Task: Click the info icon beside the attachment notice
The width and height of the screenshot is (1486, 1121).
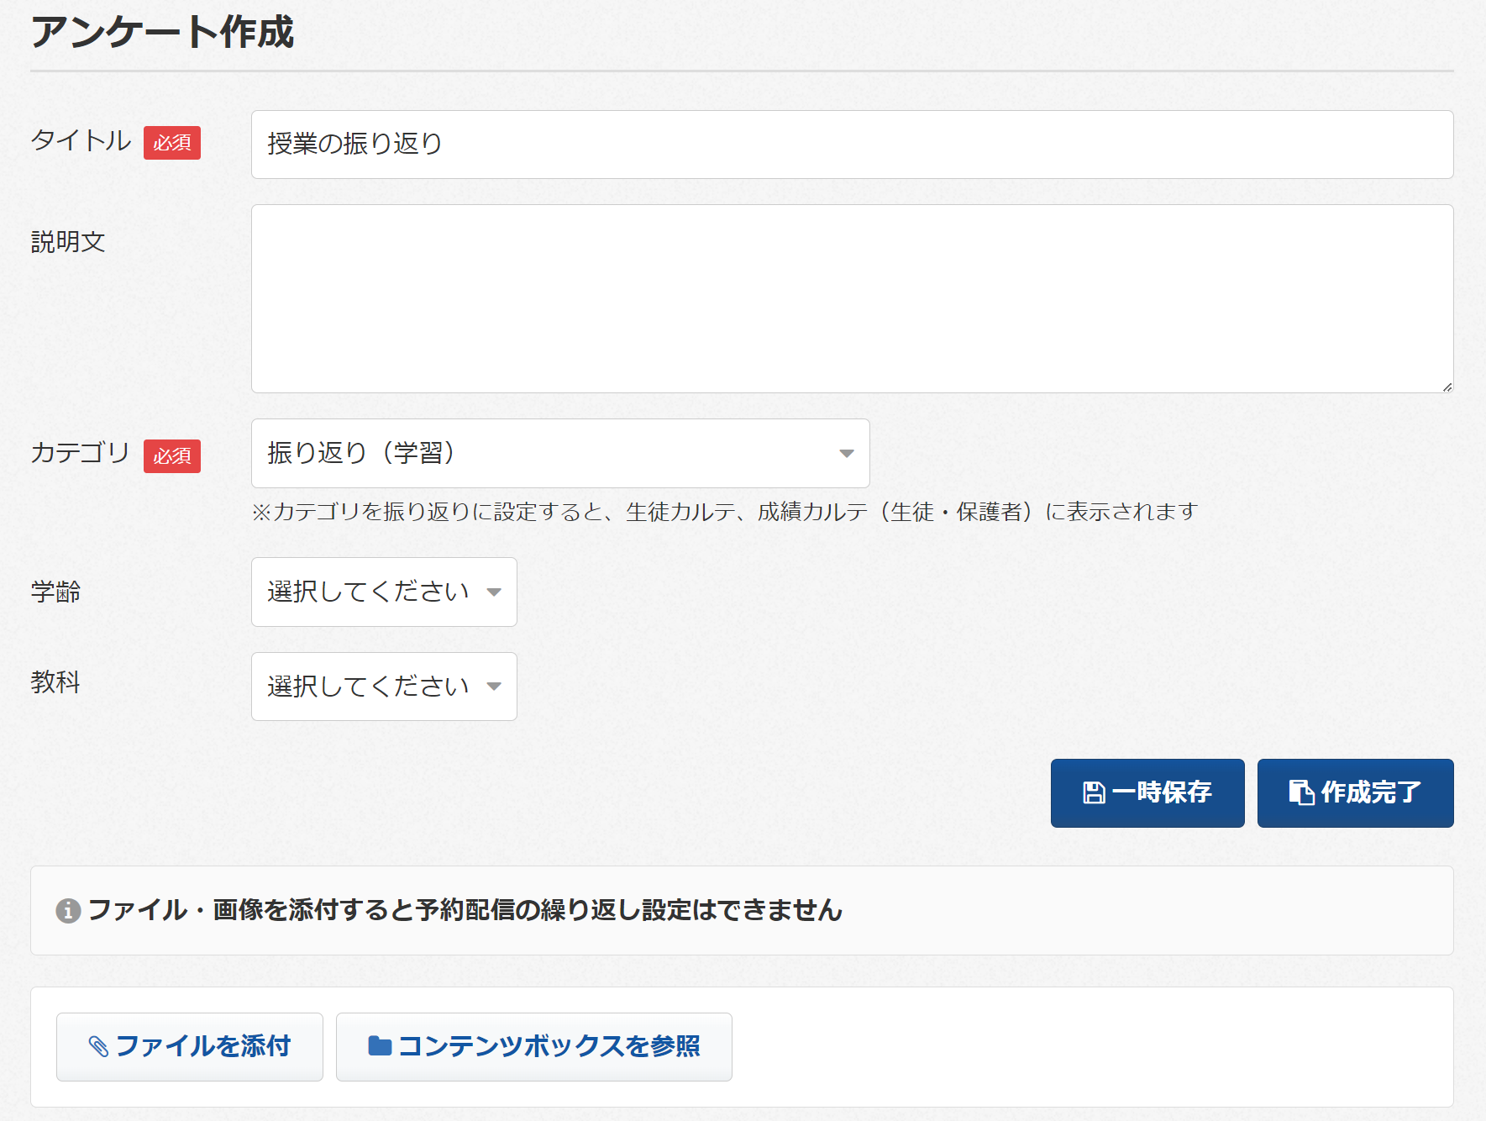Action: point(68,911)
